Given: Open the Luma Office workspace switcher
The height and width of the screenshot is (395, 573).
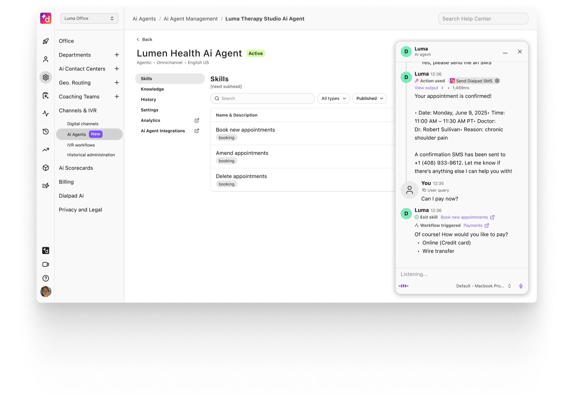Looking at the screenshot, I should [89, 18].
